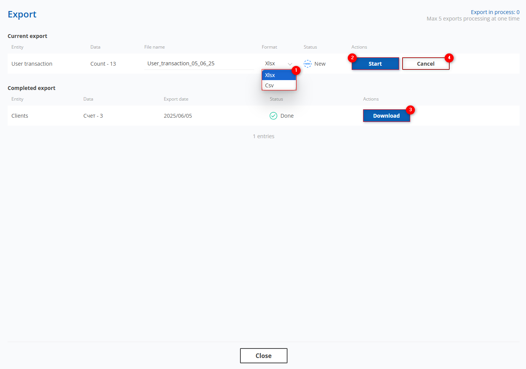Click 'User transaction' entity cell
The image size is (526, 369).
pyautogui.click(x=32, y=64)
